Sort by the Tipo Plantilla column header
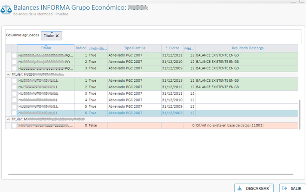 tap(135, 48)
